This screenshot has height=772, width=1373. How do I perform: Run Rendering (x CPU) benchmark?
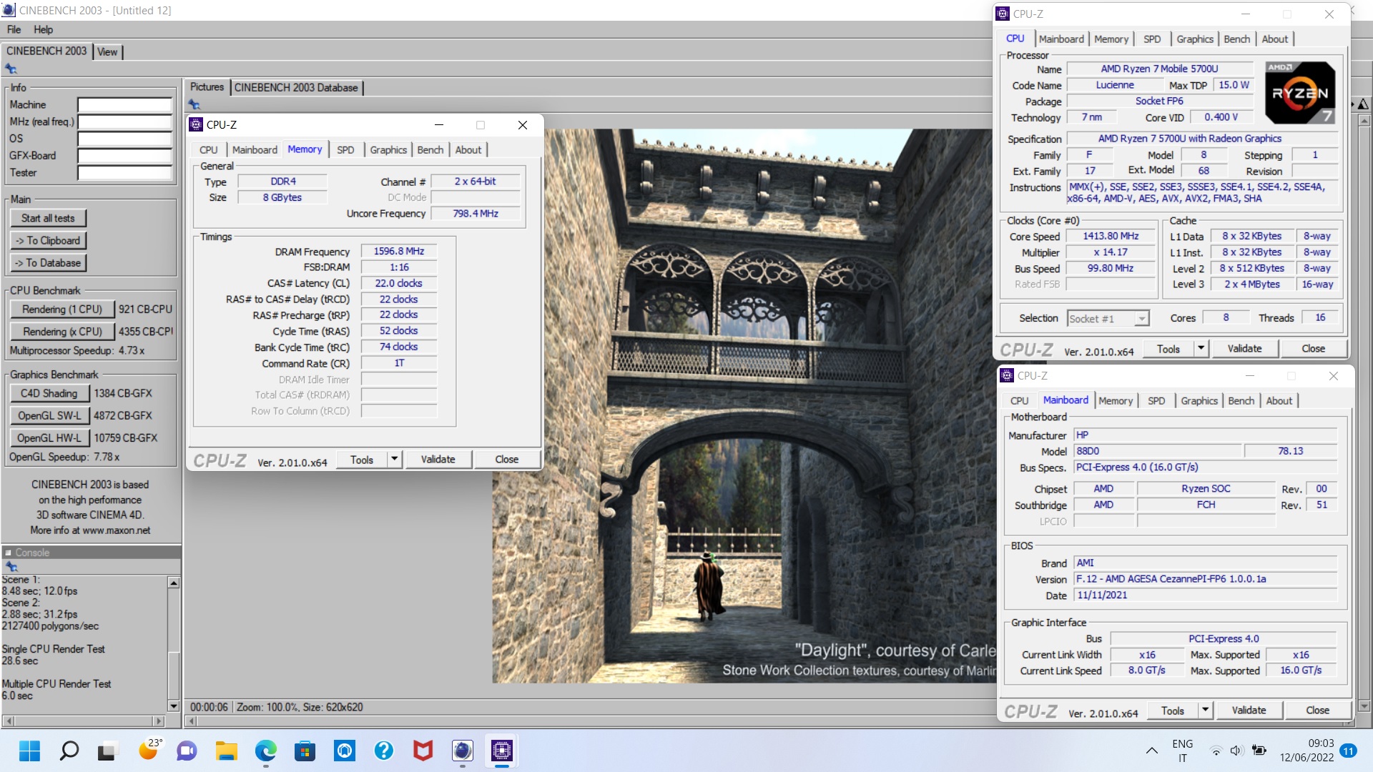pos(62,331)
